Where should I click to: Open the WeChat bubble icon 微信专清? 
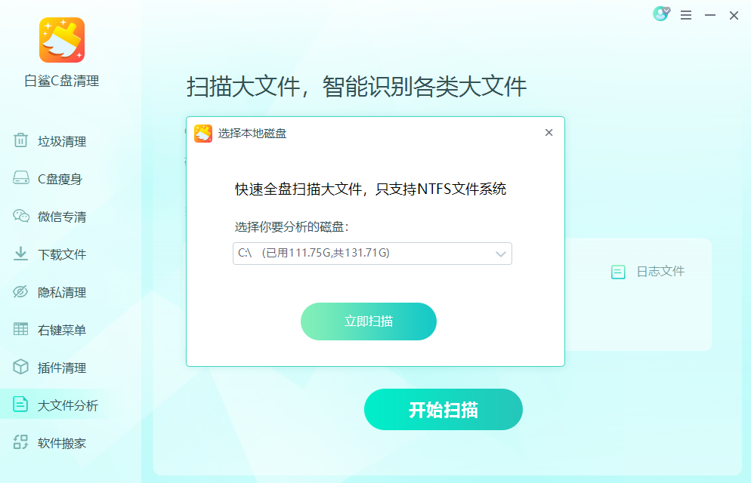(20, 216)
